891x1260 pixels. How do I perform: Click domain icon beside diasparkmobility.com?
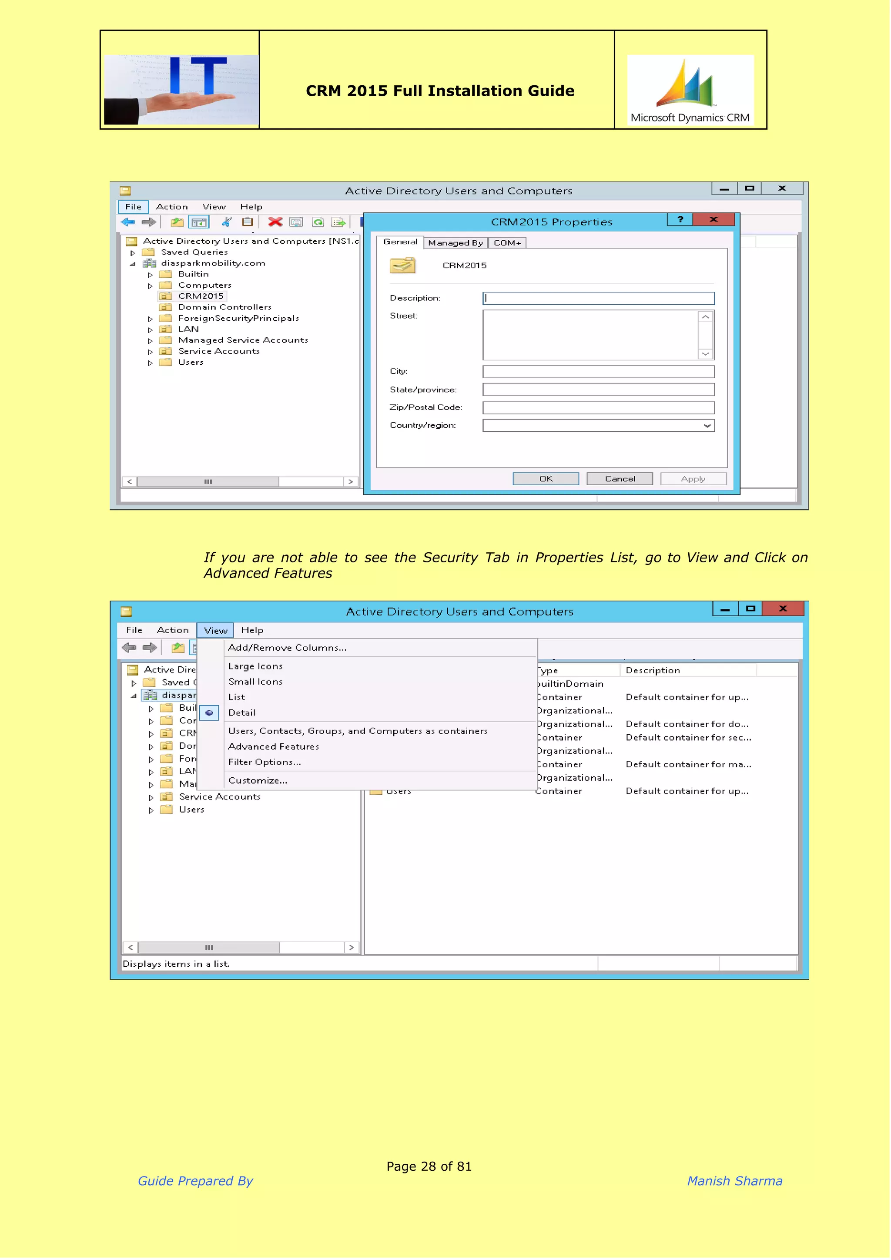pyautogui.click(x=150, y=263)
